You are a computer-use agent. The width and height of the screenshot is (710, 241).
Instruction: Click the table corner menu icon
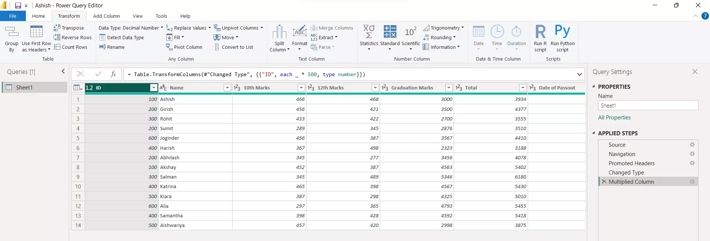click(x=78, y=88)
